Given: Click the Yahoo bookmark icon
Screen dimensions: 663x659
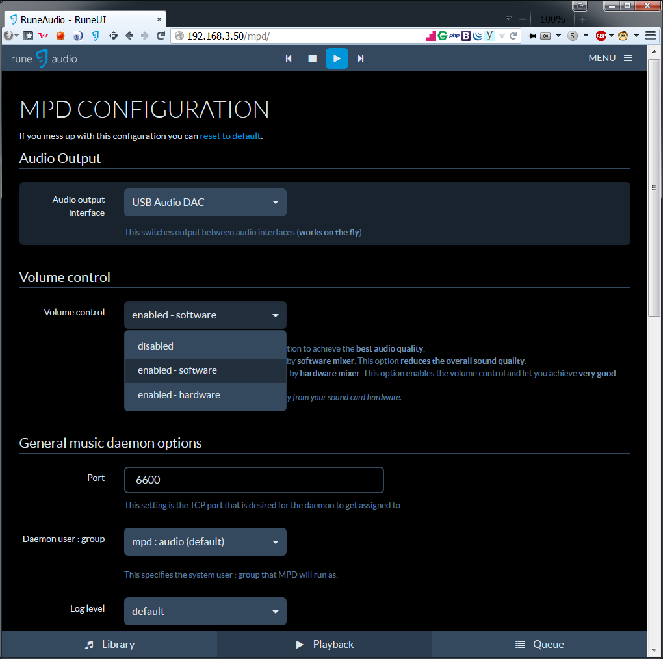Looking at the screenshot, I should point(43,36).
